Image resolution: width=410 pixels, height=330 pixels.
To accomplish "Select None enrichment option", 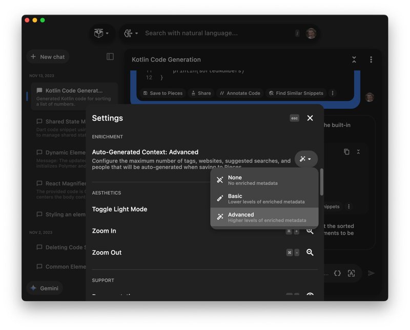I will [x=264, y=180].
